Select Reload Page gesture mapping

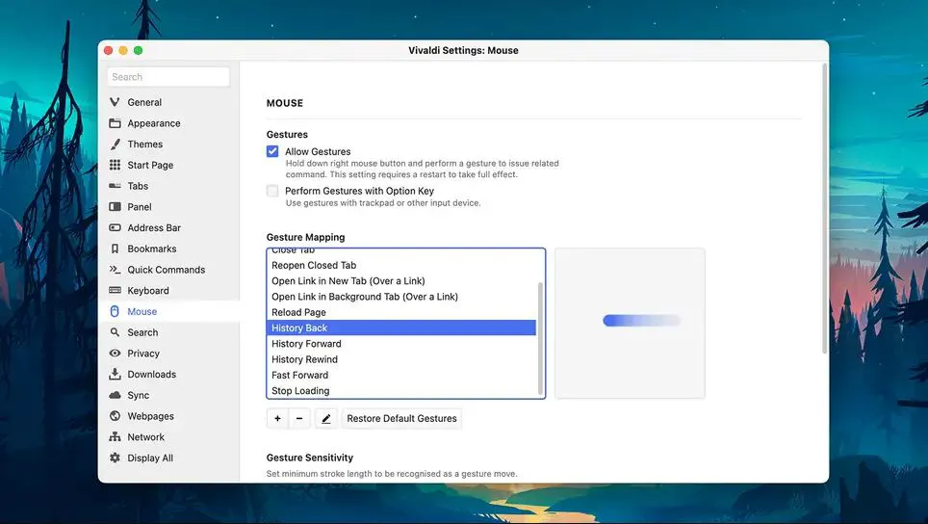pos(298,312)
